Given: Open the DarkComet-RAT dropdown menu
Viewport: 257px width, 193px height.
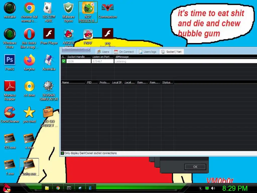Looking at the screenshot, I should tap(76, 50).
